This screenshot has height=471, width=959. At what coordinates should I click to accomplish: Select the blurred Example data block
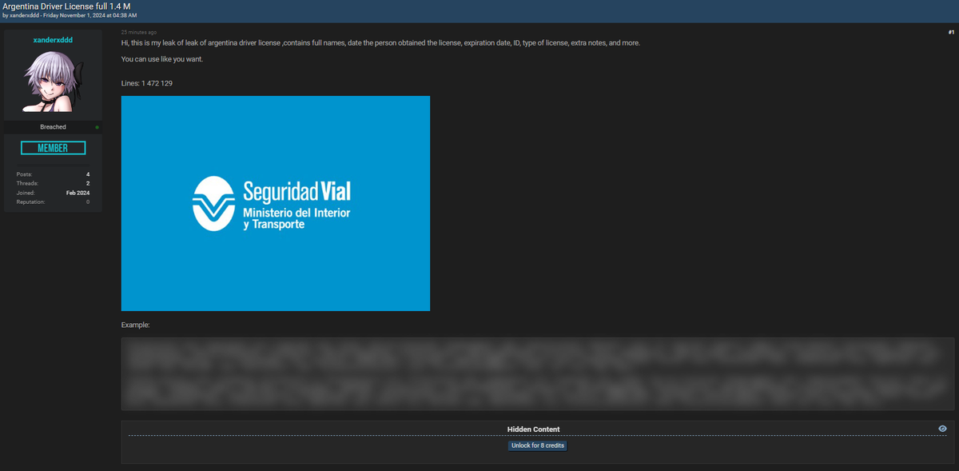click(x=534, y=374)
